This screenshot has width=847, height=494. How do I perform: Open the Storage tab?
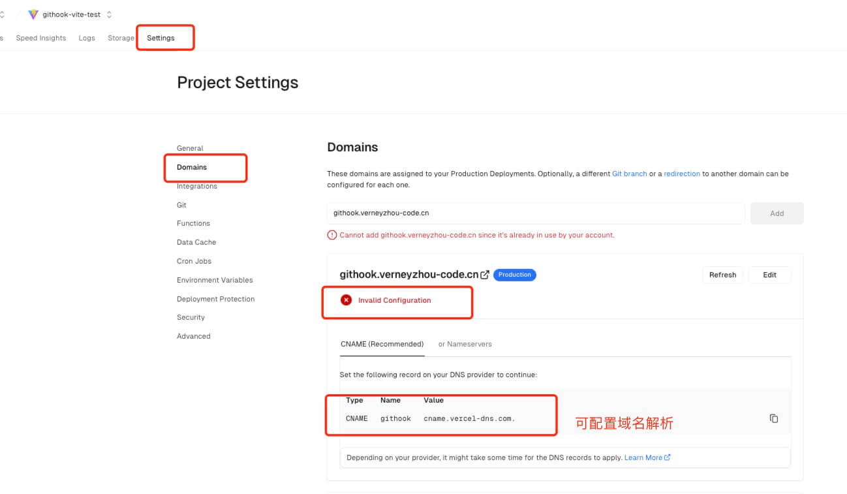pyautogui.click(x=121, y=38)
